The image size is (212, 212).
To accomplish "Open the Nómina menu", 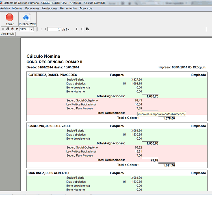I will [17, 8].
